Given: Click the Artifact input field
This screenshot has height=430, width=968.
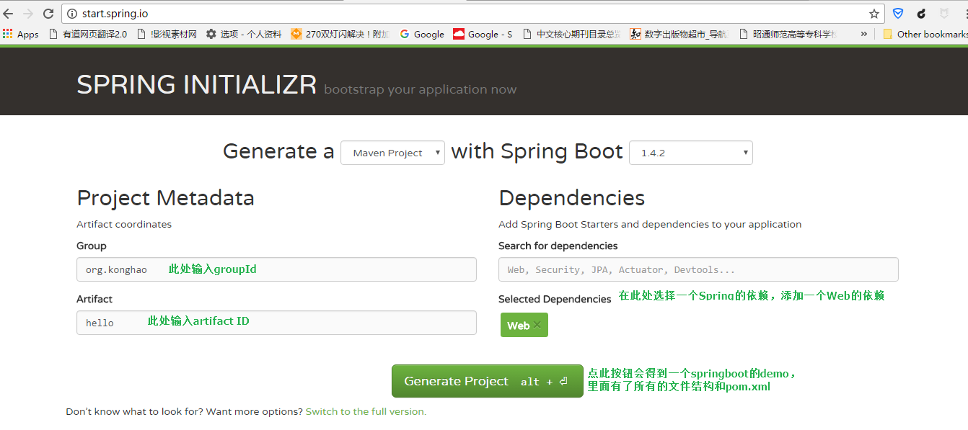Looking at the screenshot, I should (x=276, y=323).
